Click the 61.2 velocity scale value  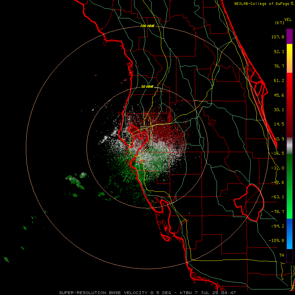coord(279,81)
